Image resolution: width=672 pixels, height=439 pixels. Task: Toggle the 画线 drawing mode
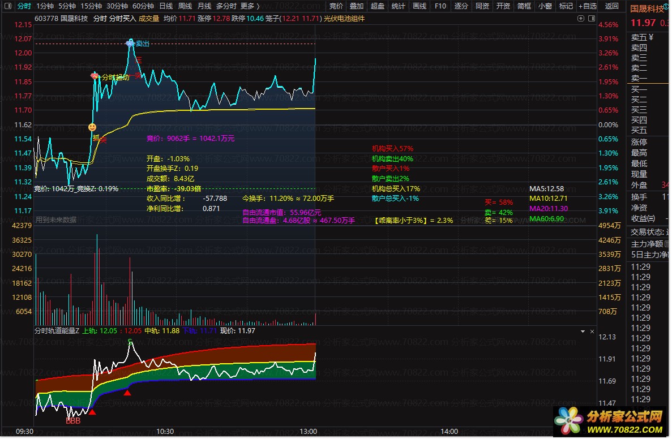pos(420,6)
